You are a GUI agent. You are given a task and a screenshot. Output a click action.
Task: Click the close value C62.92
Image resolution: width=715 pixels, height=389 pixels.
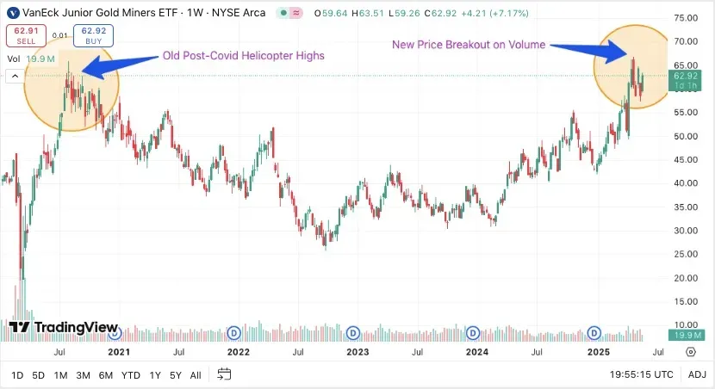(x=440, y=13)
